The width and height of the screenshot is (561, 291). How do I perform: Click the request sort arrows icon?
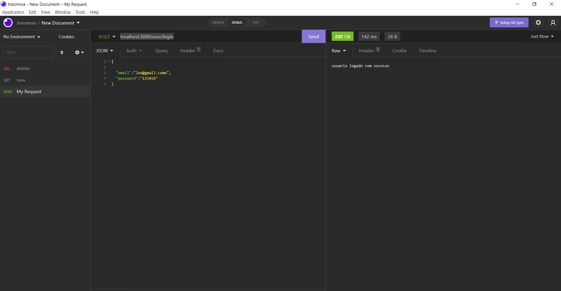pos(62,52)
